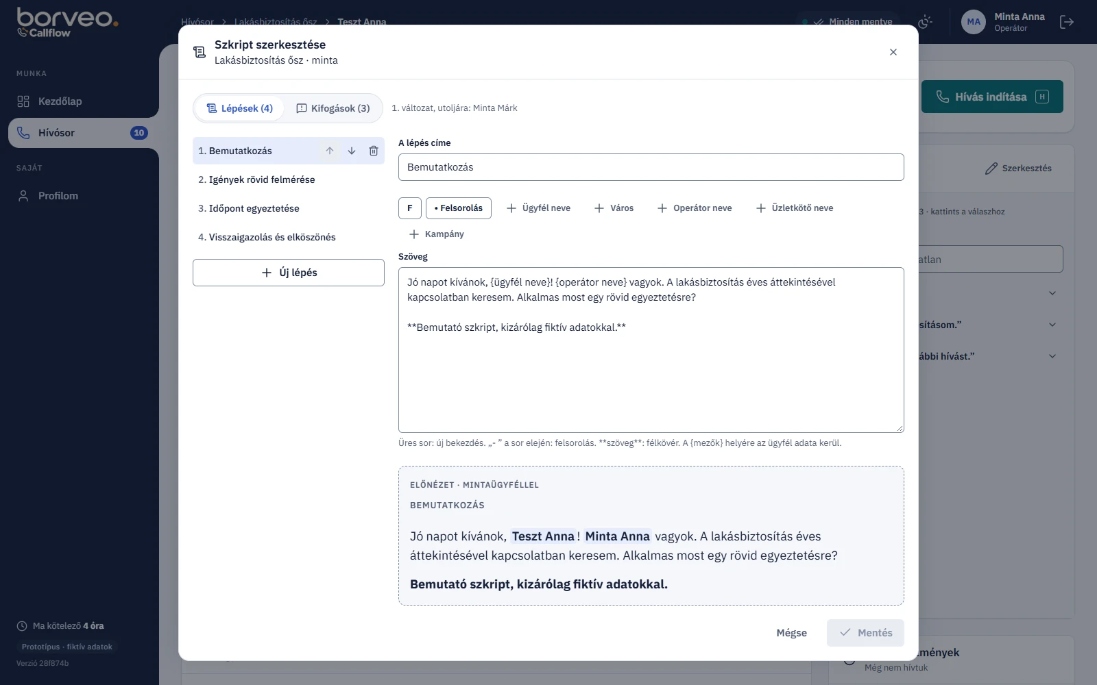Delete the Bemutatkozás step

(374, 151)
